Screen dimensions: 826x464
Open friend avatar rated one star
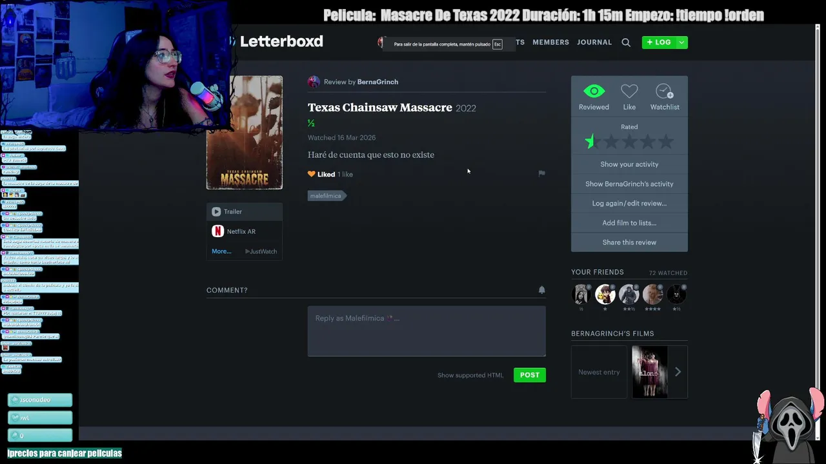(605, 295)
